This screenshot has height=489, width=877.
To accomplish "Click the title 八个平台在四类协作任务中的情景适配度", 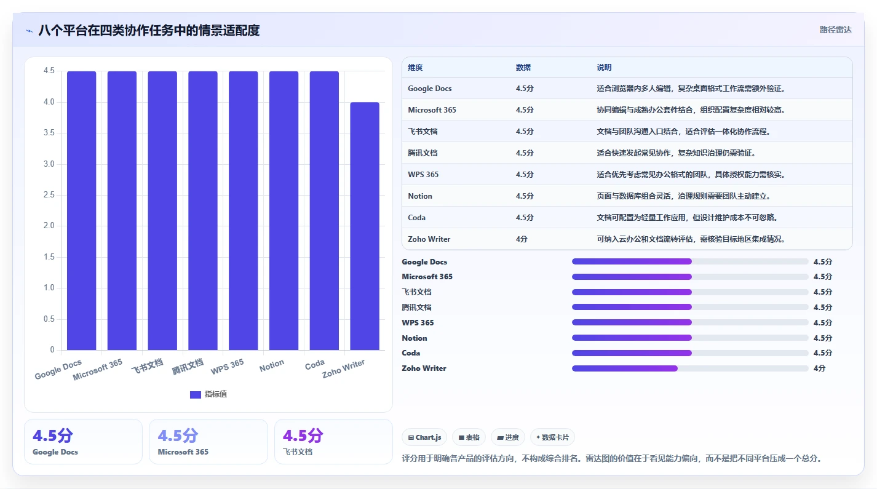I will pos(149,30).
